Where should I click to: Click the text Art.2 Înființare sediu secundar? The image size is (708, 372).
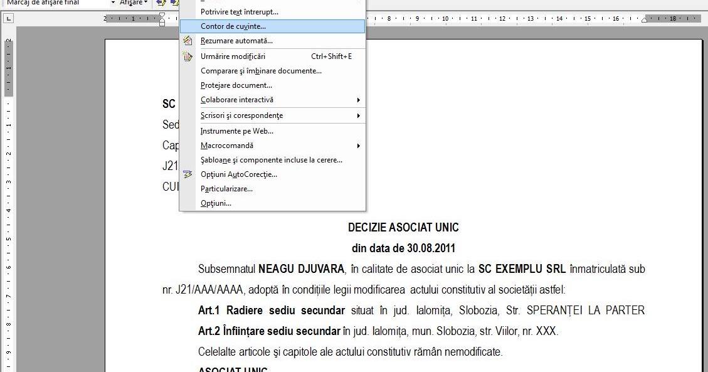(x=269, y=331)
